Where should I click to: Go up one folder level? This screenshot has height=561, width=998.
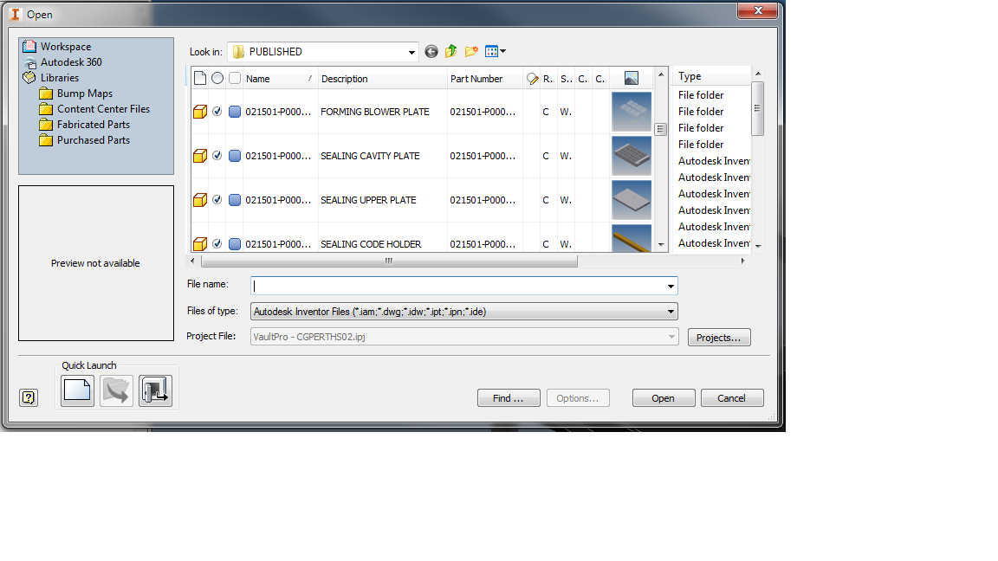click(451, 52)
